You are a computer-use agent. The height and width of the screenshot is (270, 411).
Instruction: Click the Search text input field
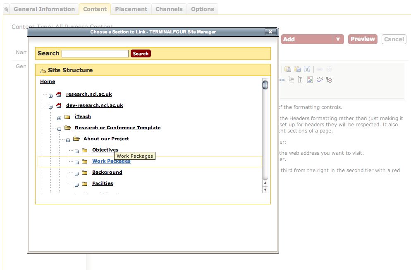tap(95, 54)
